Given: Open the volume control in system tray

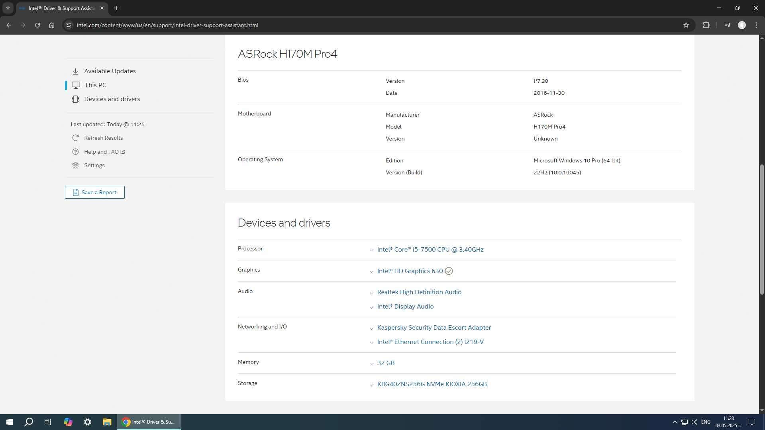Looking at the screenshot, I should tap(694, 422).
